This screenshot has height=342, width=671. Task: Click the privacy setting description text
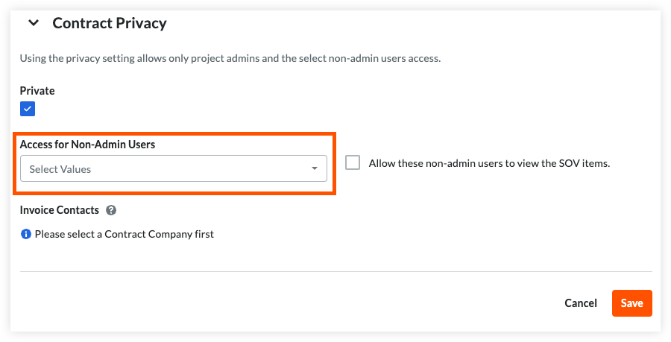tap(230, 57)
